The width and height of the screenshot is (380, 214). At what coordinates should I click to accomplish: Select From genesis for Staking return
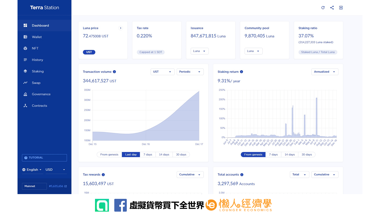click(x=253, y=155)
